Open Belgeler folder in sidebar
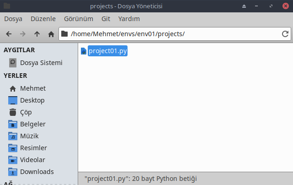This screenshot has height=185, width=293. (x=27, y=124)
